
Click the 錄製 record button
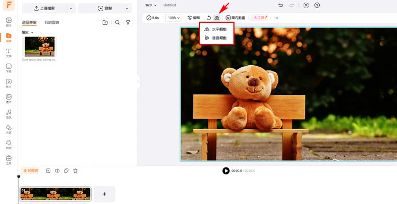click(x=105, y=8)
